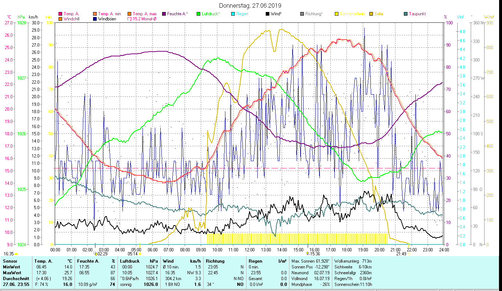Screen dimensions: 502x291
Task: Click the 00:00 time axis label
Action: tap(55, 250)
